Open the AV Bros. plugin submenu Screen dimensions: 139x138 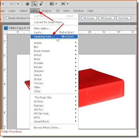tap(54, 101)
